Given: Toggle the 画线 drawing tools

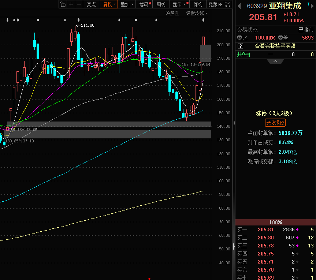Looking at the screenshot, I should pyautogui.click(x=161, y=4).
